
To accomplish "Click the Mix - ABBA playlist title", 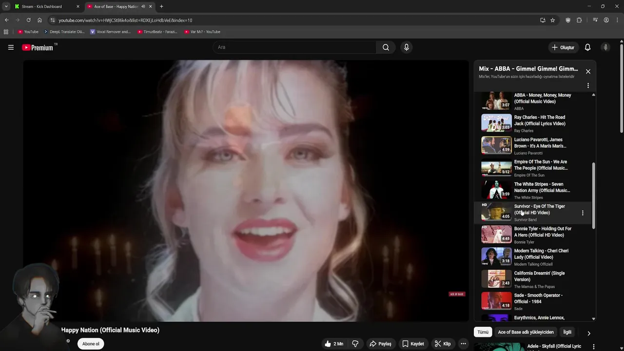I will pyautogui.click(x=528, y=69).
